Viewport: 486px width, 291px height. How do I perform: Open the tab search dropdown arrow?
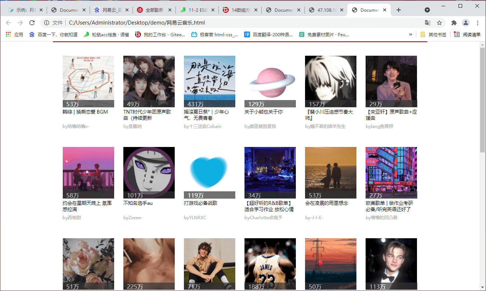coord(427,10)
